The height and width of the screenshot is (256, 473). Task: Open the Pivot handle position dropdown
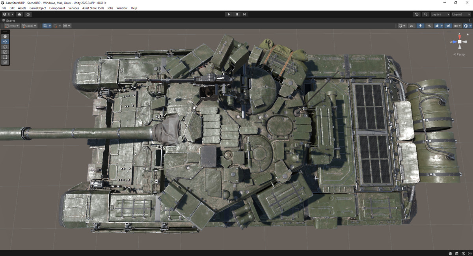(x=11, y=26)
